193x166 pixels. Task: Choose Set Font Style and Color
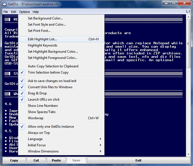tap(47, 25)
